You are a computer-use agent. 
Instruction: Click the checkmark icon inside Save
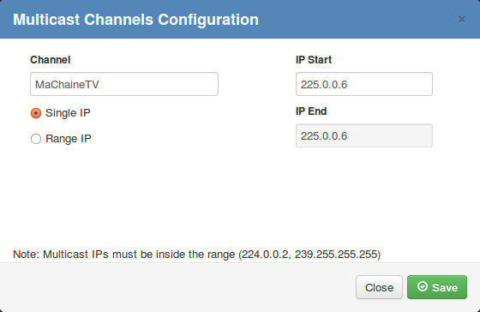(x=423, y=286)
